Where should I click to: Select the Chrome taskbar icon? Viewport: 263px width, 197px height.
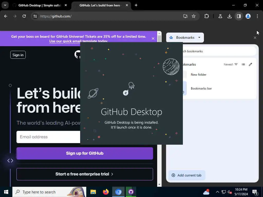pyautogui.click(x=118, y=192)
